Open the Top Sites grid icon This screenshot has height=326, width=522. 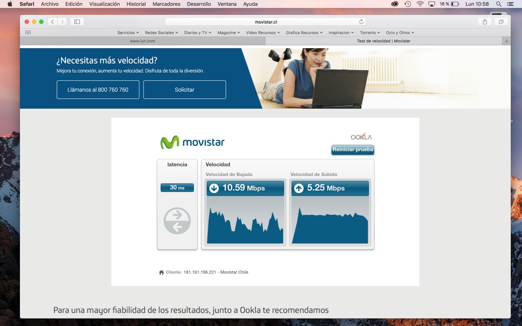pos(28,33)
